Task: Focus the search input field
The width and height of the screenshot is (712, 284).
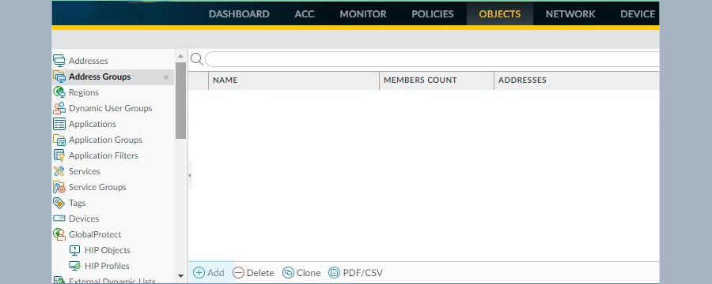Action: pos(432,59)
